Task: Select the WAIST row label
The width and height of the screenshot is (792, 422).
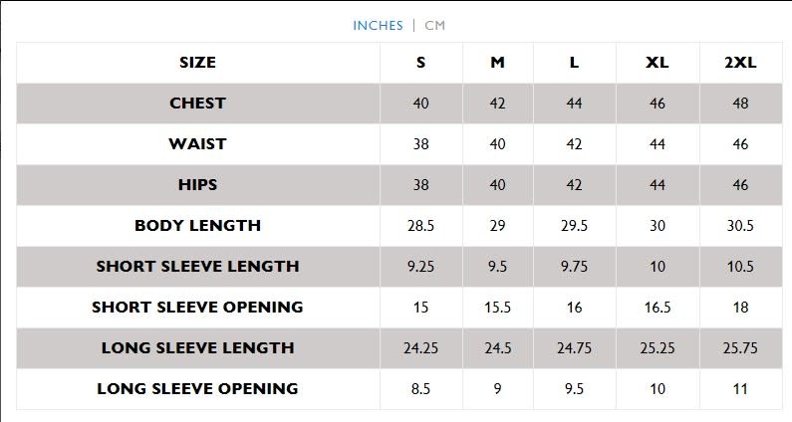Action: pos(197,144)
